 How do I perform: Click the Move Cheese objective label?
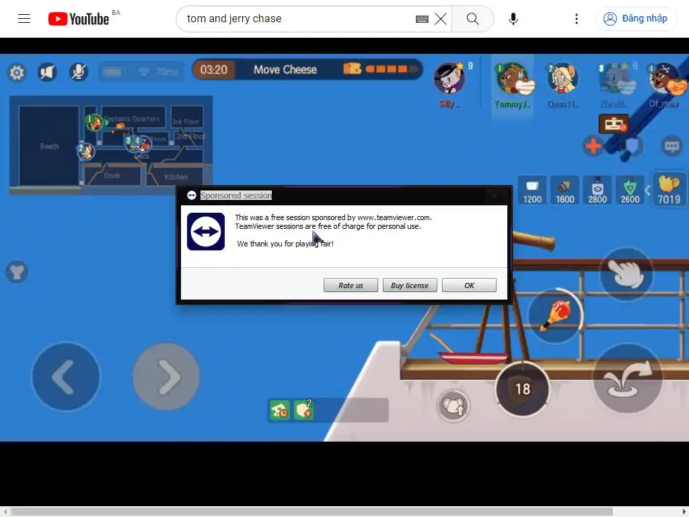tap(285, 69)
